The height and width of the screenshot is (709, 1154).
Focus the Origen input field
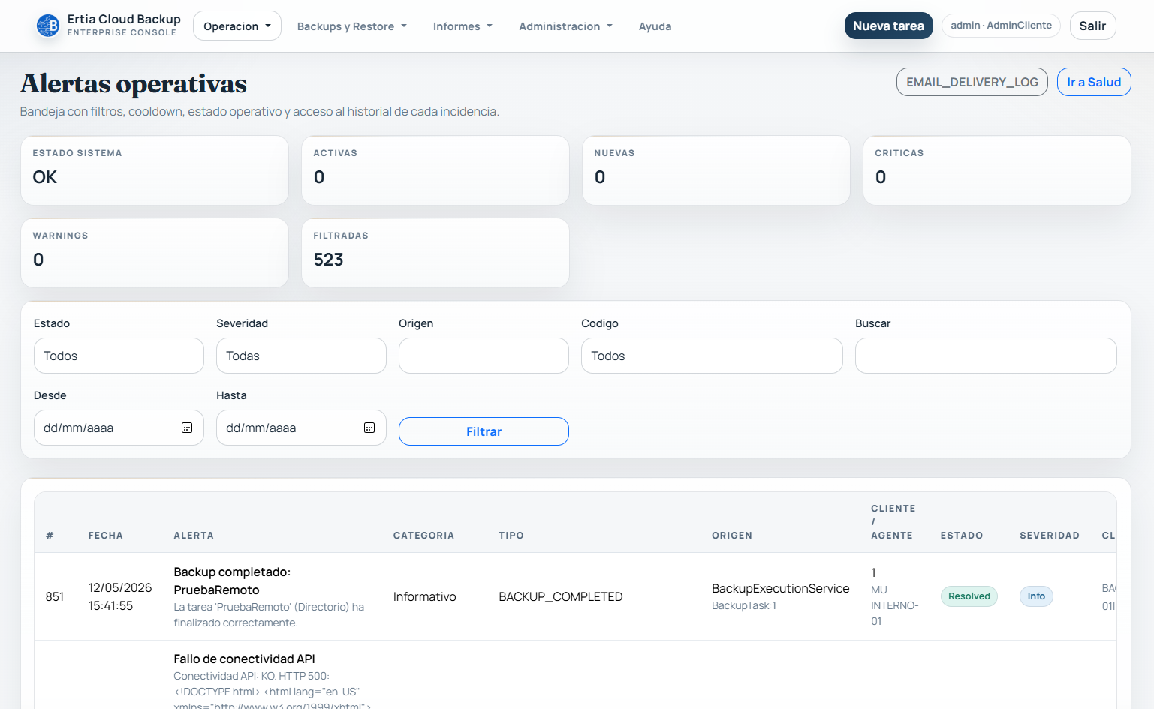click(484, 356)
